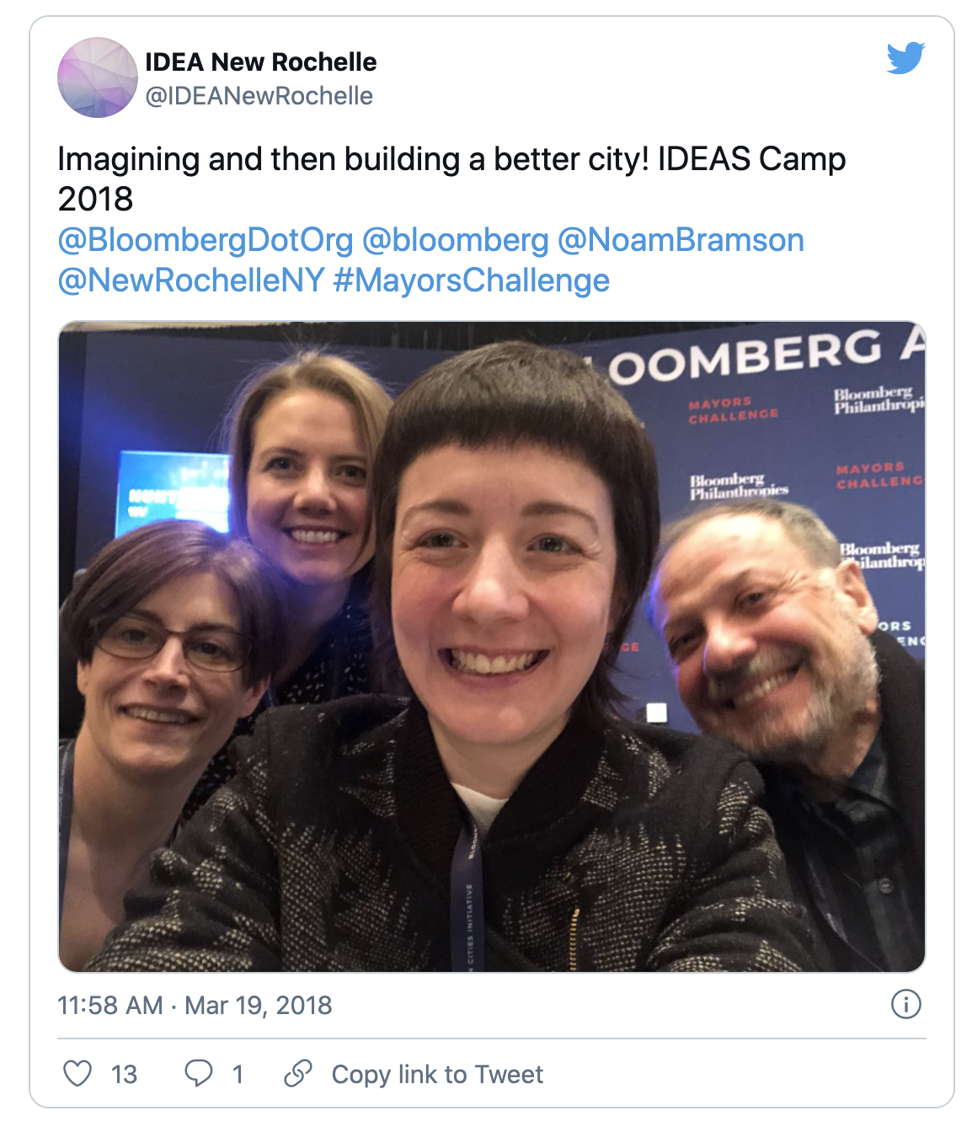Click the IDEA New Rochelle display name

[x=261, y=61]
